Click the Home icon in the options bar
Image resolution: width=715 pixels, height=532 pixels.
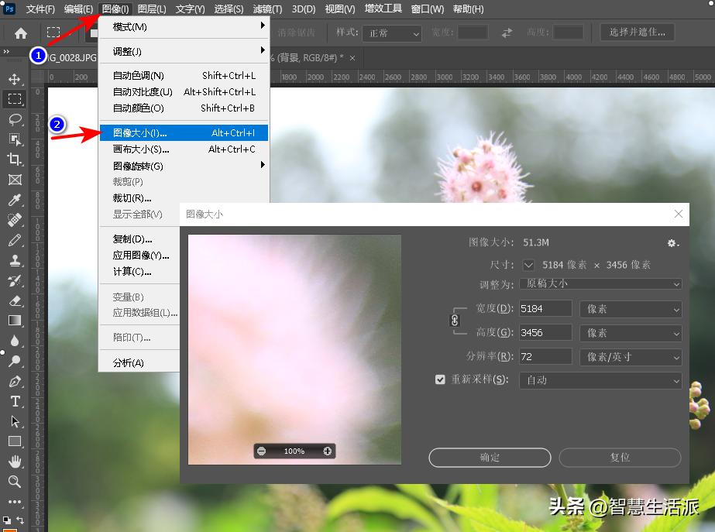(x=20, y=33)
